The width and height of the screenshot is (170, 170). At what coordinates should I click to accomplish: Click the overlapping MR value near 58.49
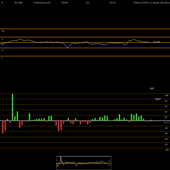pos(158,99)
